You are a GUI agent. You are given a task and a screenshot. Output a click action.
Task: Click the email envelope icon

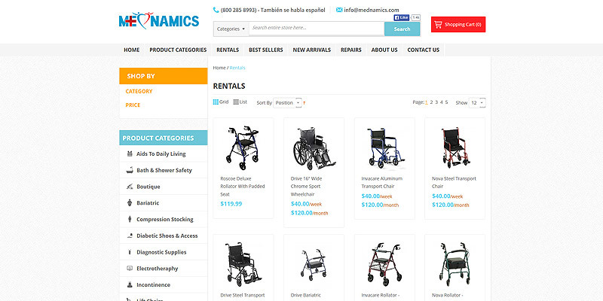[x=339, y=10]
